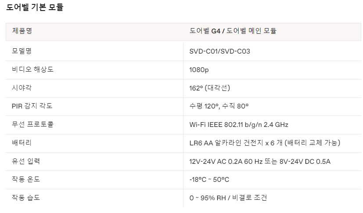Select the 배터리 row label
363x213 pixels.
click(x=22, y=143)
